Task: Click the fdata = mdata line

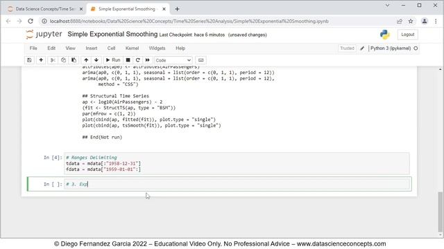Action: (103, 169)
